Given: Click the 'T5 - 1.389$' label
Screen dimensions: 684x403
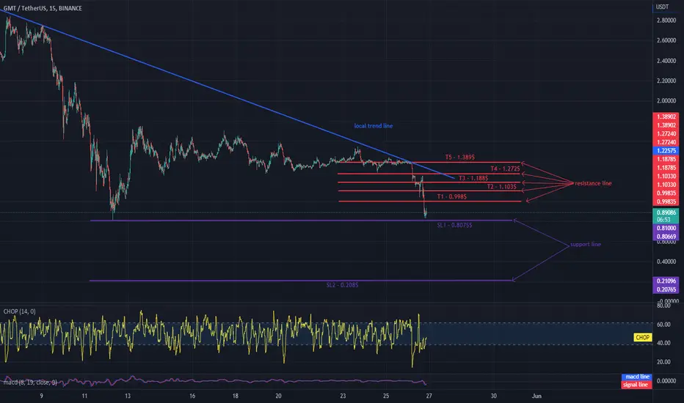Looking at the screenshot, I should point(459,158).
